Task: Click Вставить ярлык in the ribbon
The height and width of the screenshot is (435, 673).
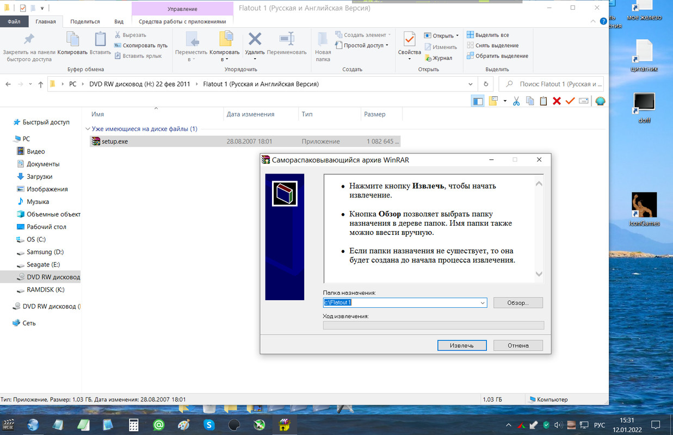Action: pyautogui.click(x=138, y=56)
